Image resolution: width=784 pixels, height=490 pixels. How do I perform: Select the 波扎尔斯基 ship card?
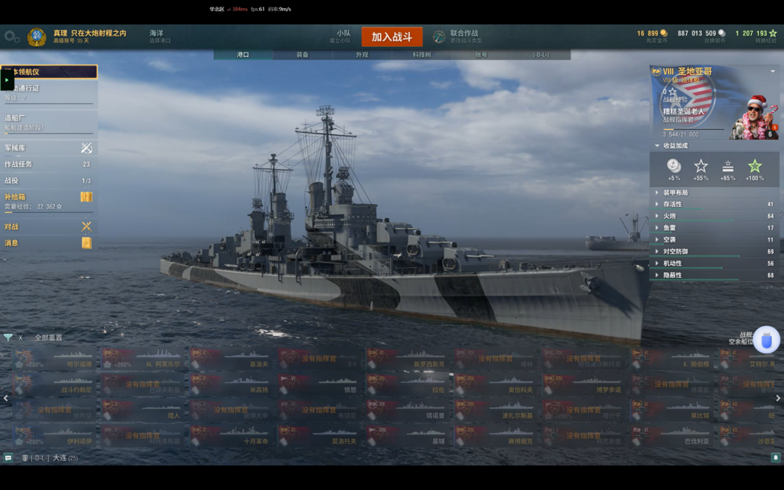495,410
